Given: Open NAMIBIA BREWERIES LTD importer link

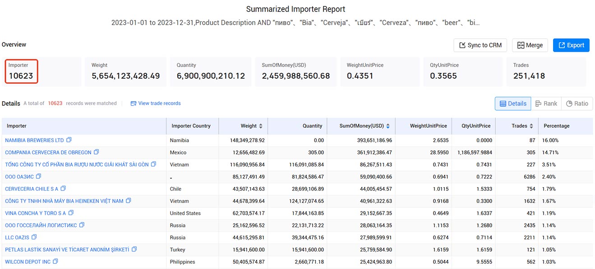Looking at the screenshot, I should point(34,140).
